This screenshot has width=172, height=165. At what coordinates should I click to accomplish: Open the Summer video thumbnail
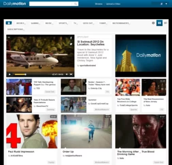click(74, 105)
